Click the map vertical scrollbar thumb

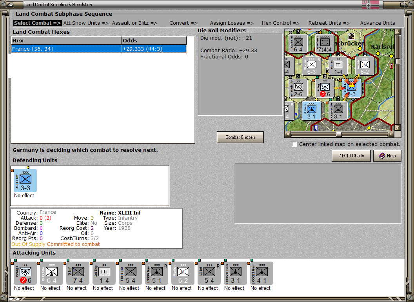click(x=398, y=61)
